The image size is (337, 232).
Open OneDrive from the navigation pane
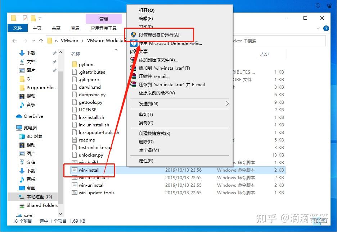[35, 116]
